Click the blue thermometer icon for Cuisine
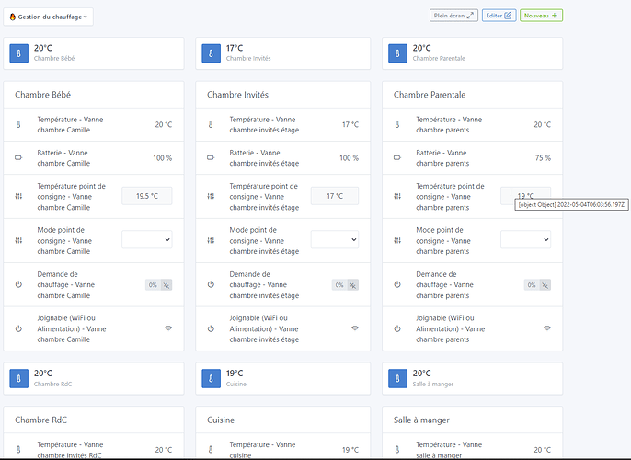631x460 pixels. coord(210,379)
